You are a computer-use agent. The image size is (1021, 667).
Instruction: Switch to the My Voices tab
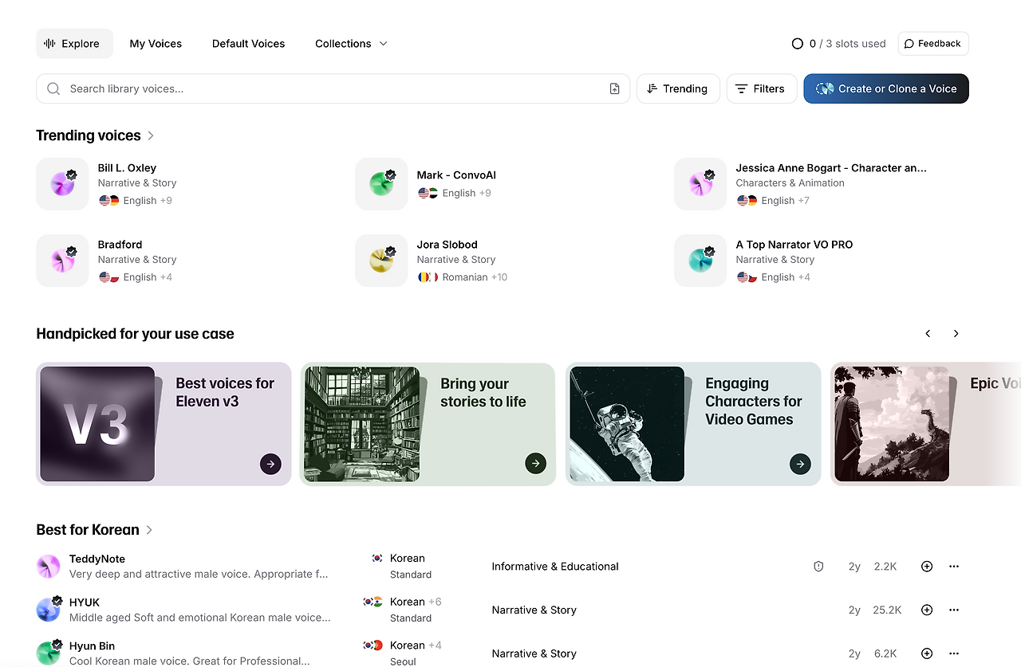point(156,44)
